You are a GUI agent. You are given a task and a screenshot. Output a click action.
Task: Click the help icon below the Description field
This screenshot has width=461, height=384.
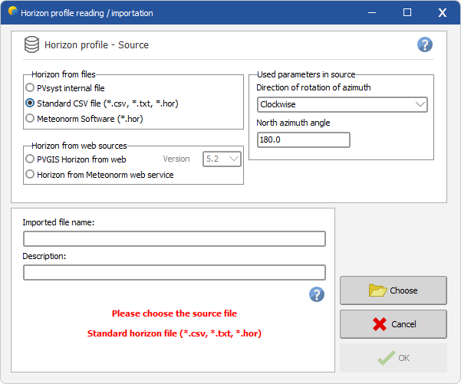tap(317, 294)
